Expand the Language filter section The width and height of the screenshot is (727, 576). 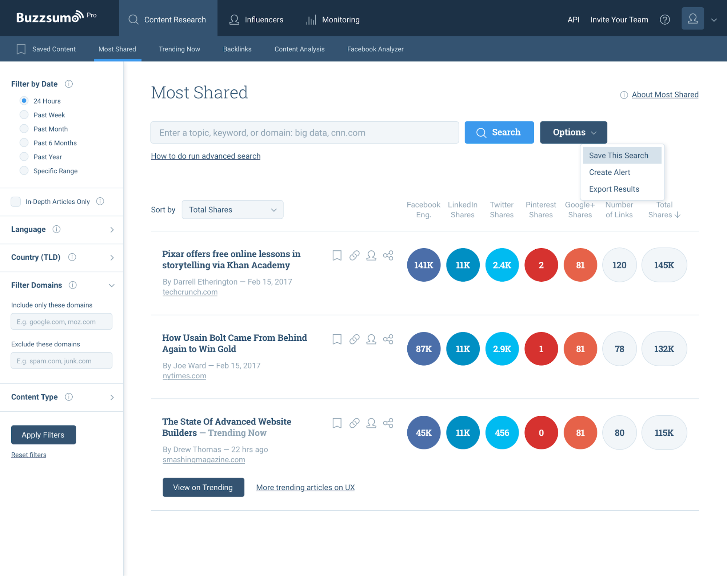coord(112,230)
